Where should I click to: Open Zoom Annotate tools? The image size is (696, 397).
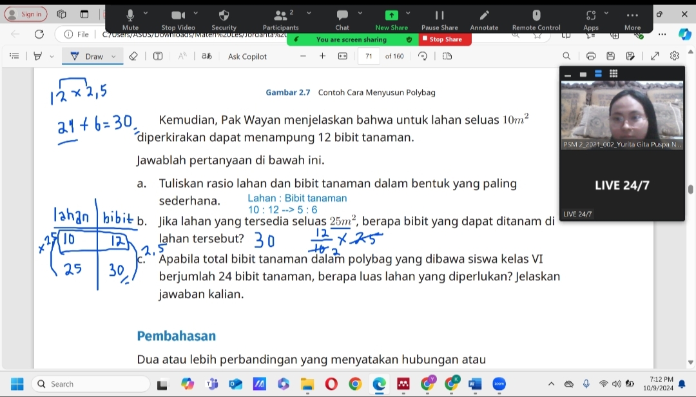click(484, 19)
